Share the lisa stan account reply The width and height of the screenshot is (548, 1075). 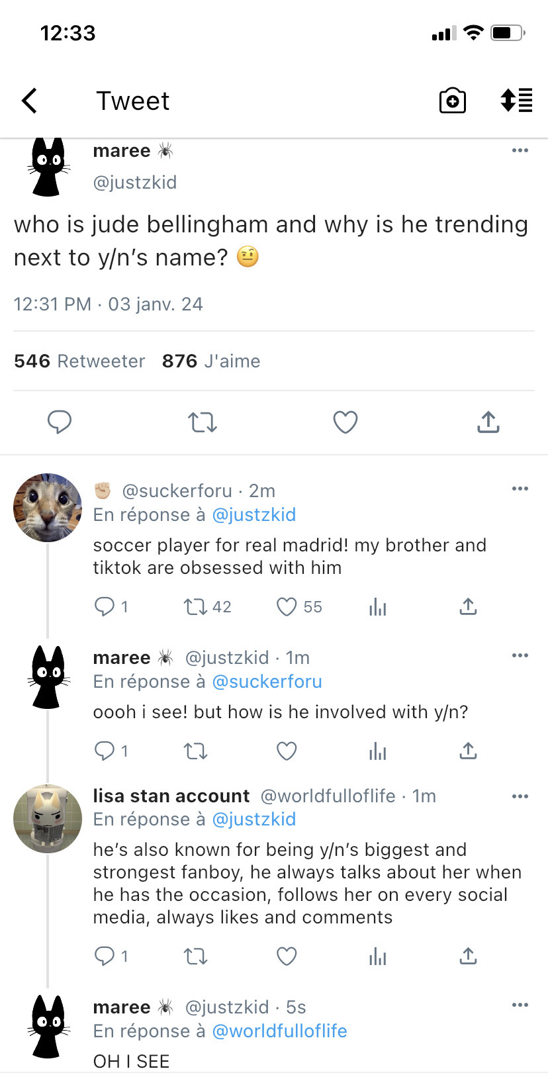(468, 956)
